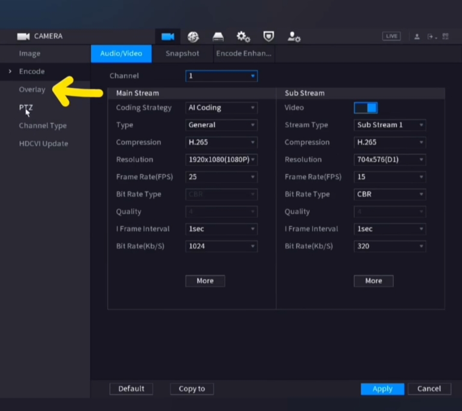Image resolution: width=462 pixels, height=411 pixels.
Task: Open the Channel dropdown
Action: [x=222, y=76]
